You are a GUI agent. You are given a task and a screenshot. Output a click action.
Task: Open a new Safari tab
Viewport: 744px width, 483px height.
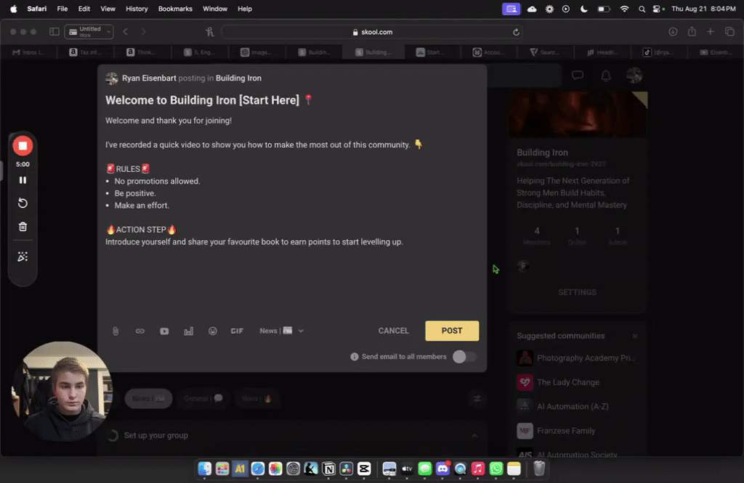point(711,32)
